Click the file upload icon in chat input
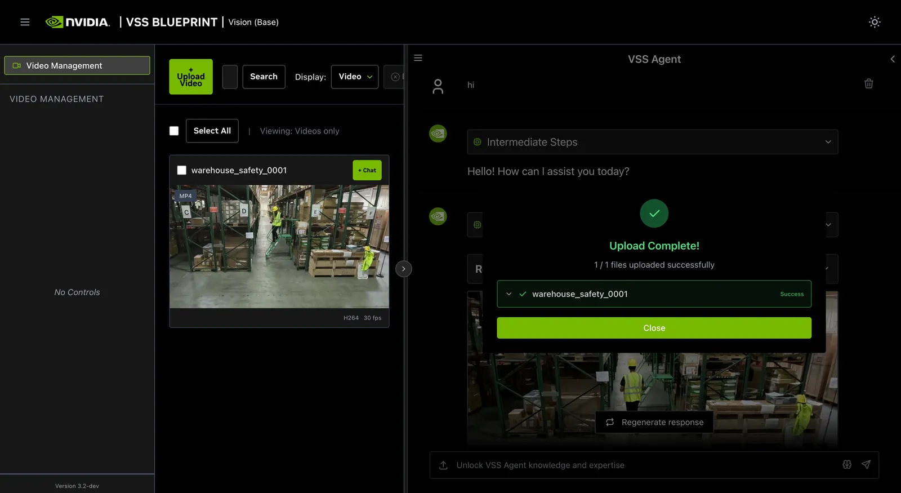This screenshot has width=901, height=493. click(443, 465)
